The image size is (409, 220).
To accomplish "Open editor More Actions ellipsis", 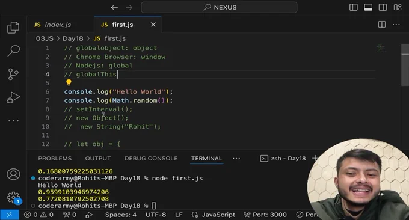I will 396,25.
